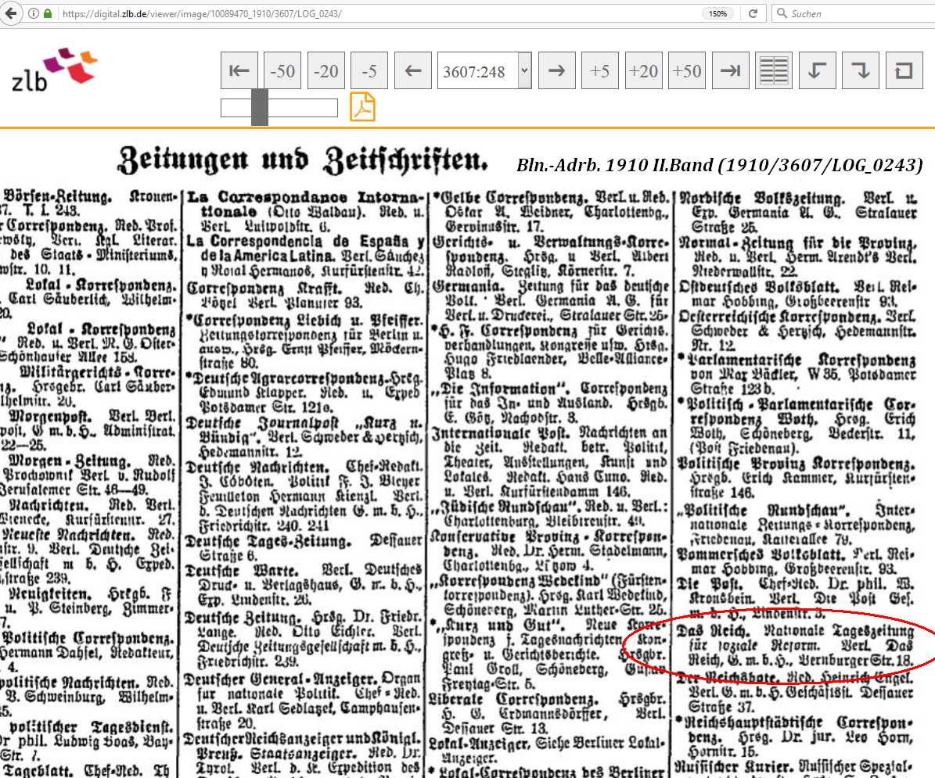Jump to the first page
The height and width of the screenshot is (778, 935).
pos(239,71)
